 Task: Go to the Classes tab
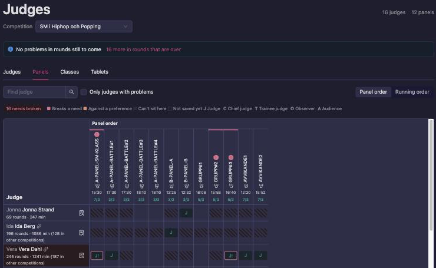[x=70, y=72]
